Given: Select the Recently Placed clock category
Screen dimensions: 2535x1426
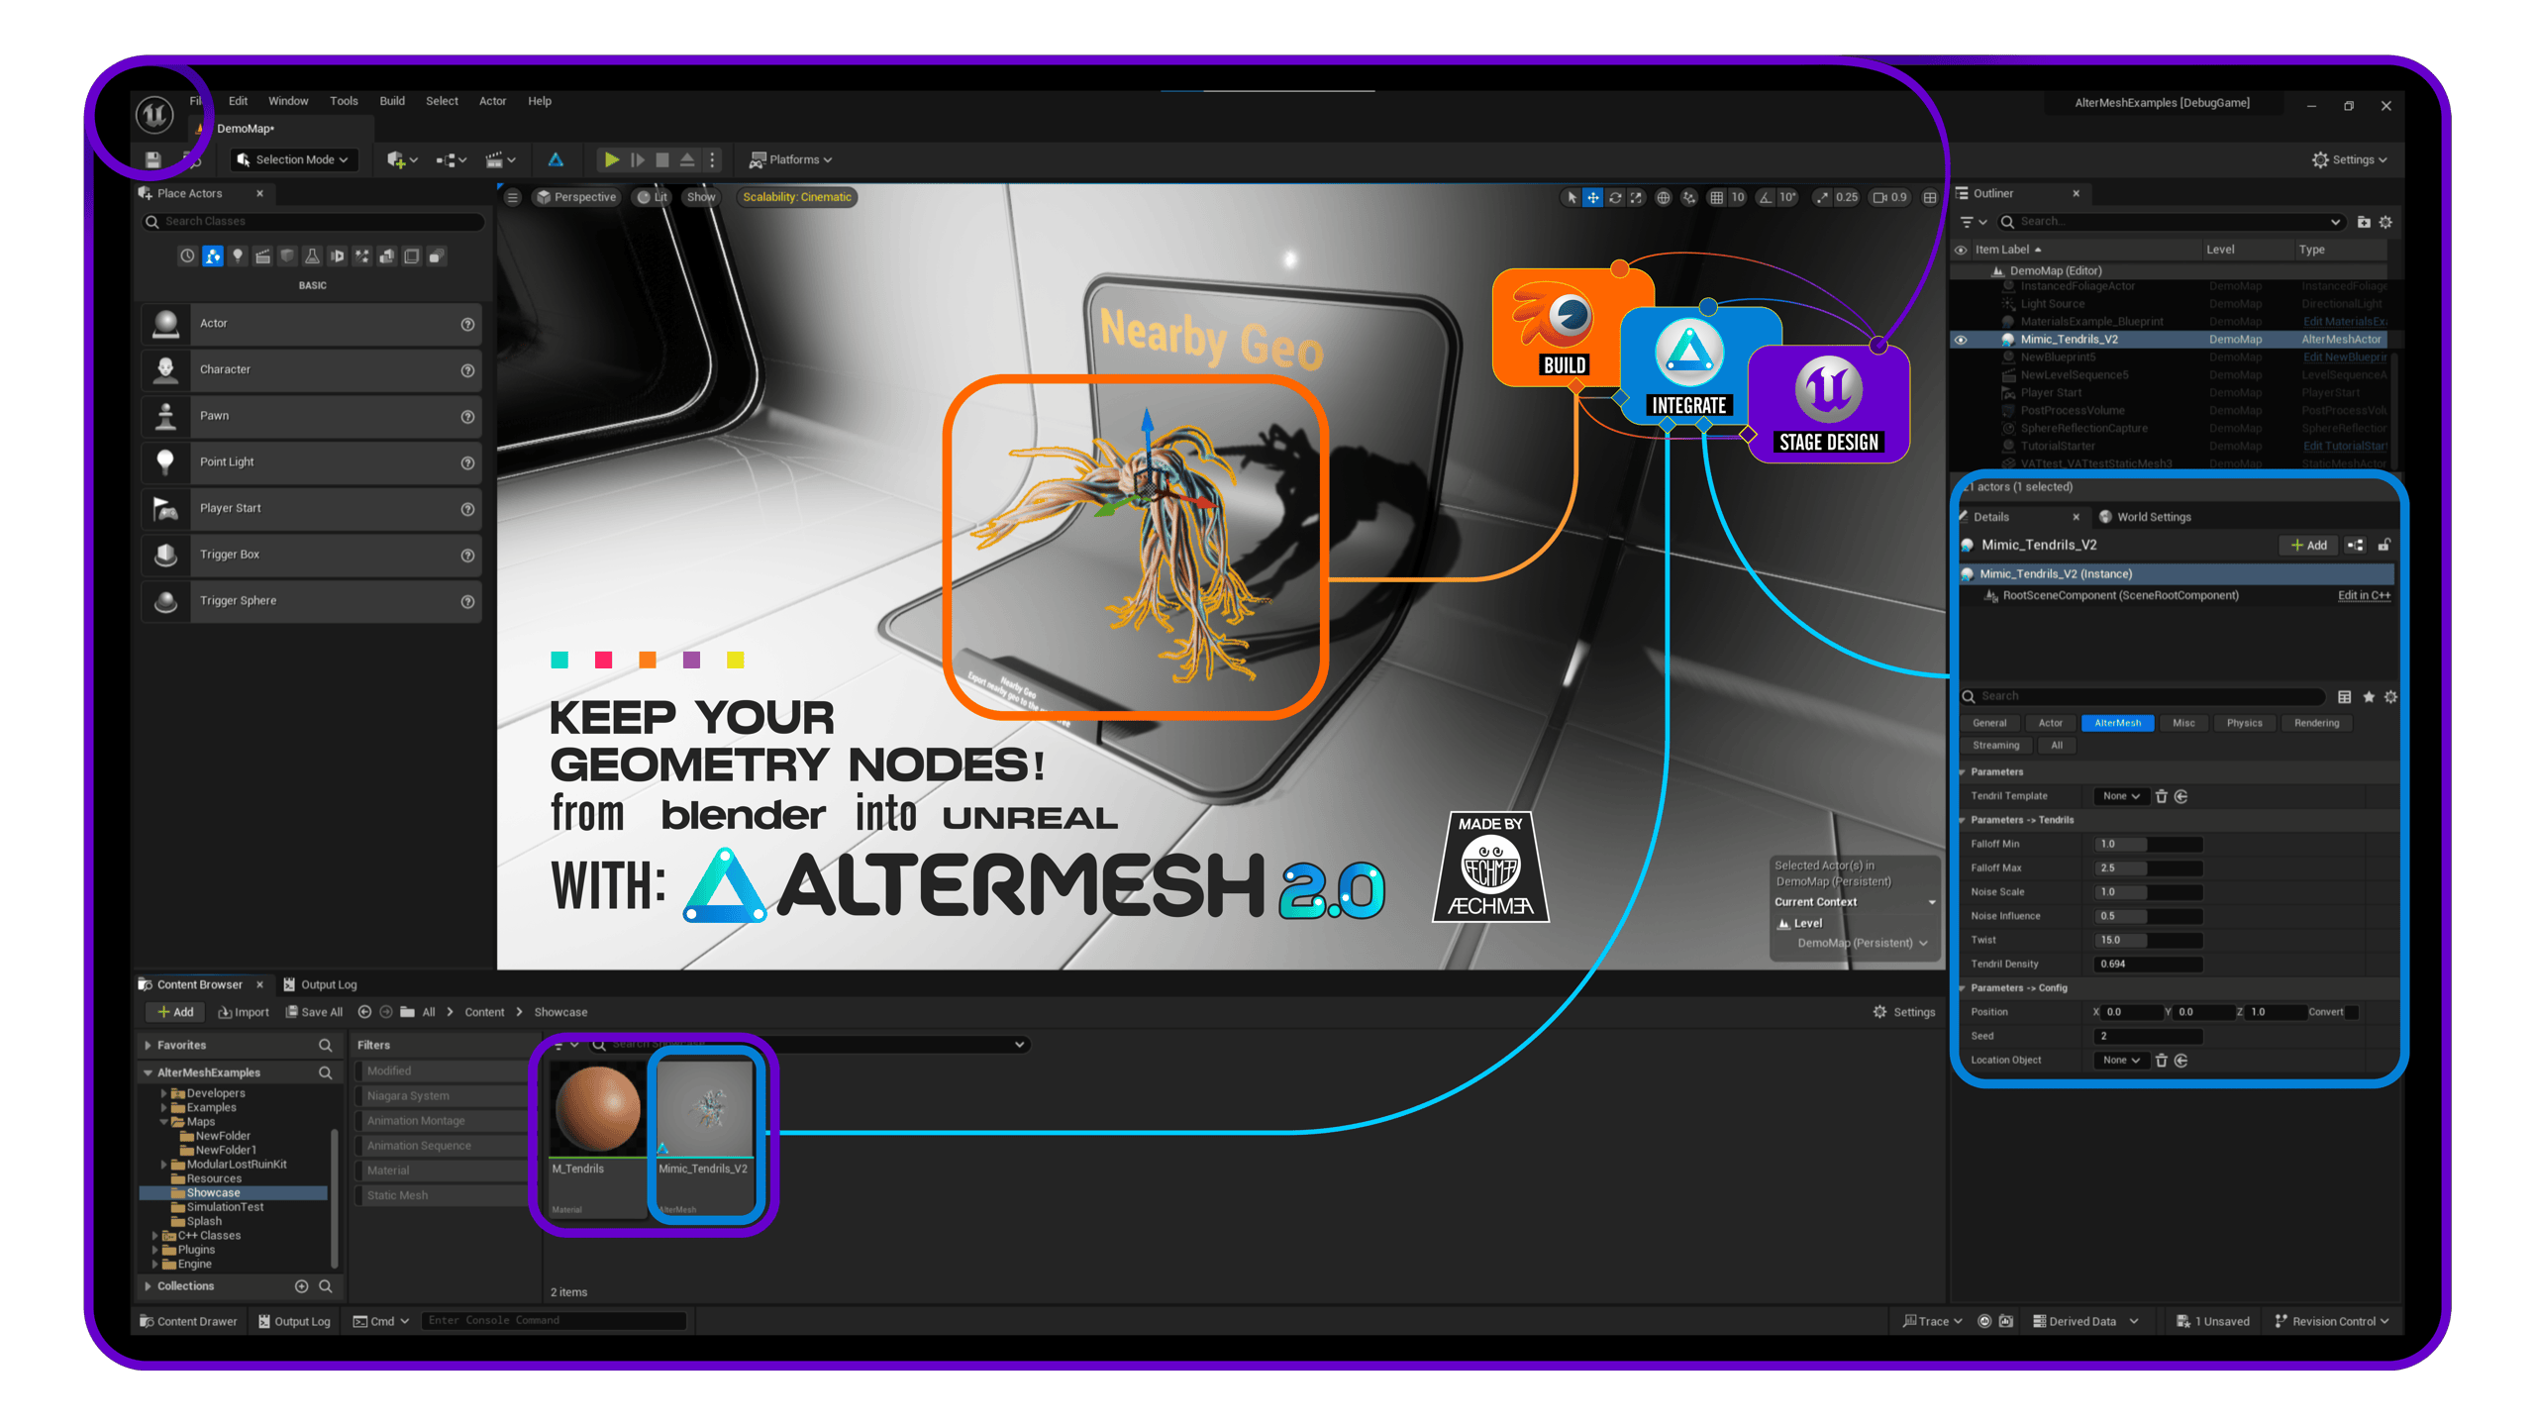Looking at the screenshot, I should pyautogui.click(x=187, y=256).
